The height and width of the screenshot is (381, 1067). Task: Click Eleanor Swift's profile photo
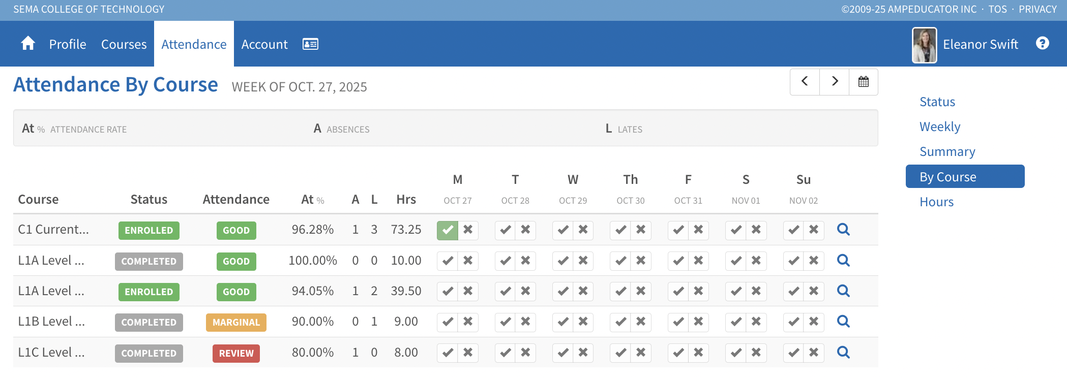pyautogui.click(x=924, y=45)
